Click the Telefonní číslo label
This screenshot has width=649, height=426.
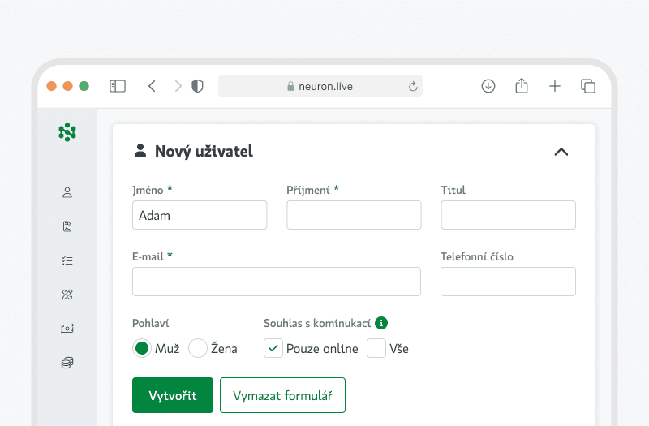[477, 256]
